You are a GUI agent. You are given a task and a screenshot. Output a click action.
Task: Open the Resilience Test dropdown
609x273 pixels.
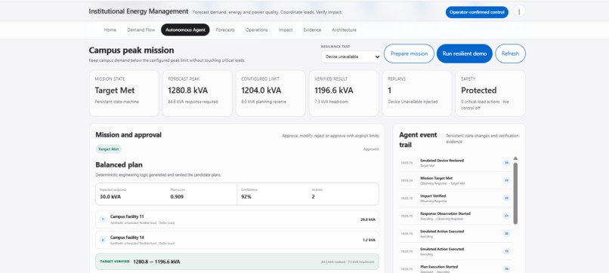coord(351,57)
